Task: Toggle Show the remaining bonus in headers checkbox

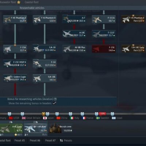Action: coord(54,103)
